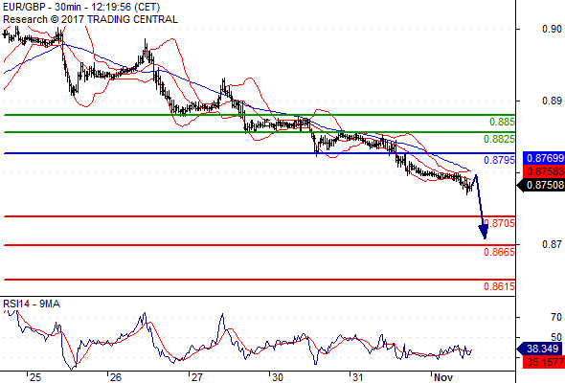The width and height of the screenshot is (565, 383).
Task: Click the '26' date label on time axis
Action: click(116, 377)
